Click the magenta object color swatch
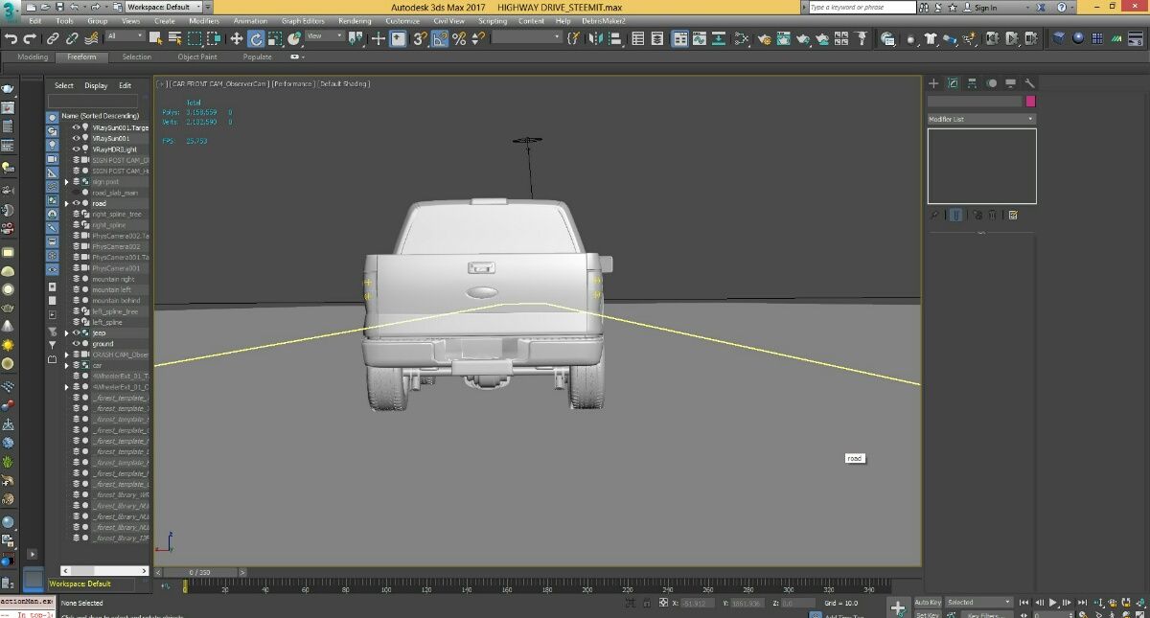This screenshot has height=618, width=1150. click(x=1030, y=101)
